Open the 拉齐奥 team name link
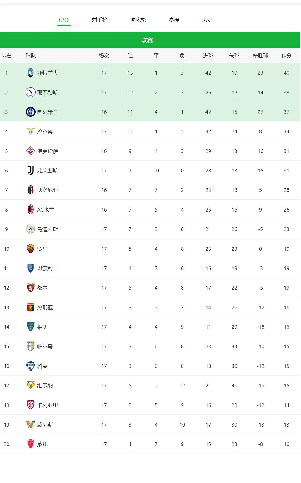The image size is (301, 483). pyautogui.click(x=45, y=131)
